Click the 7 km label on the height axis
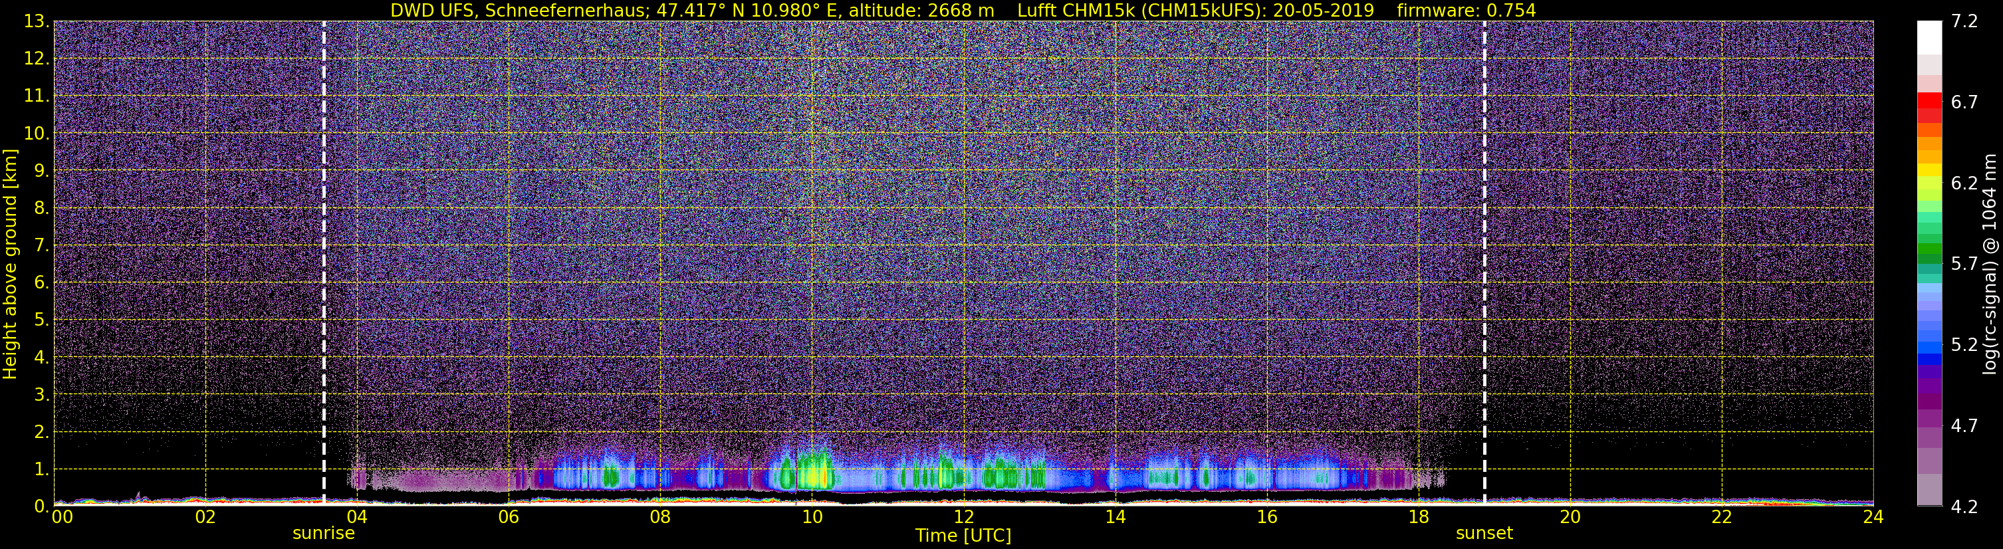The height and width of the screenshot is (549, 2003). [x=42, y=245]
